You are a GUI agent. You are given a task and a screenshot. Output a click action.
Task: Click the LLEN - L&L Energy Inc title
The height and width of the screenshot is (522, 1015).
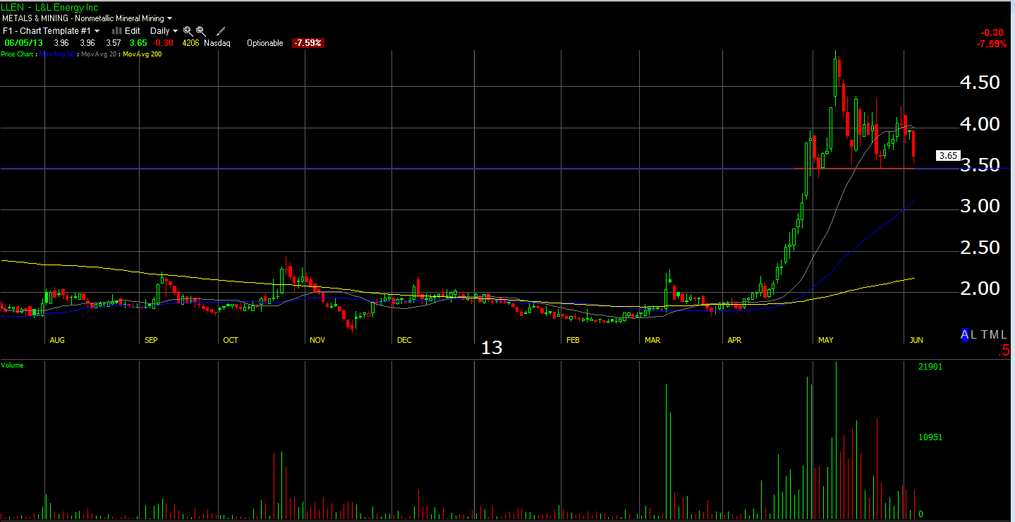pyautogui.click(x=49, y=7)
